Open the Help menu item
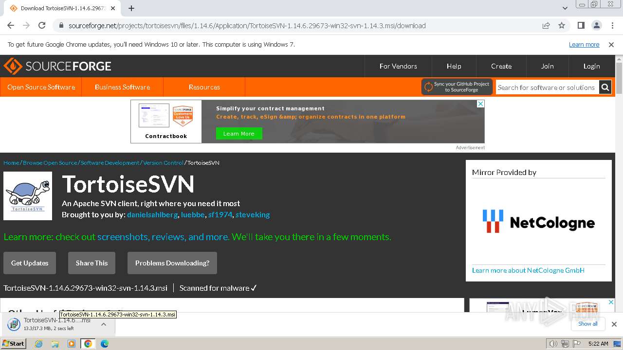This screenshot has height=350, width=623. coord(454,66)
